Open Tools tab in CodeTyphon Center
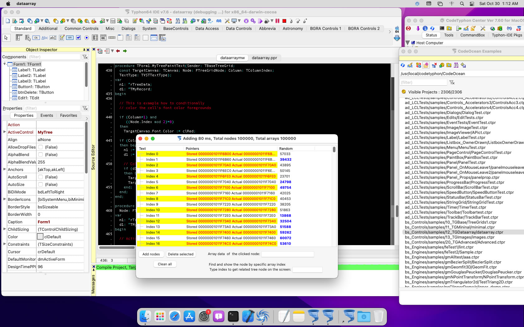Image resolution: width=524 pixels, height=327 pixels. (449, 35)
